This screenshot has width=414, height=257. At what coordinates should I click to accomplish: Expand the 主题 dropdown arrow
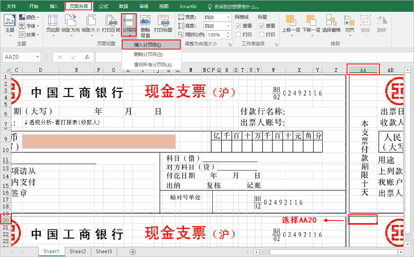click(10, 36)
